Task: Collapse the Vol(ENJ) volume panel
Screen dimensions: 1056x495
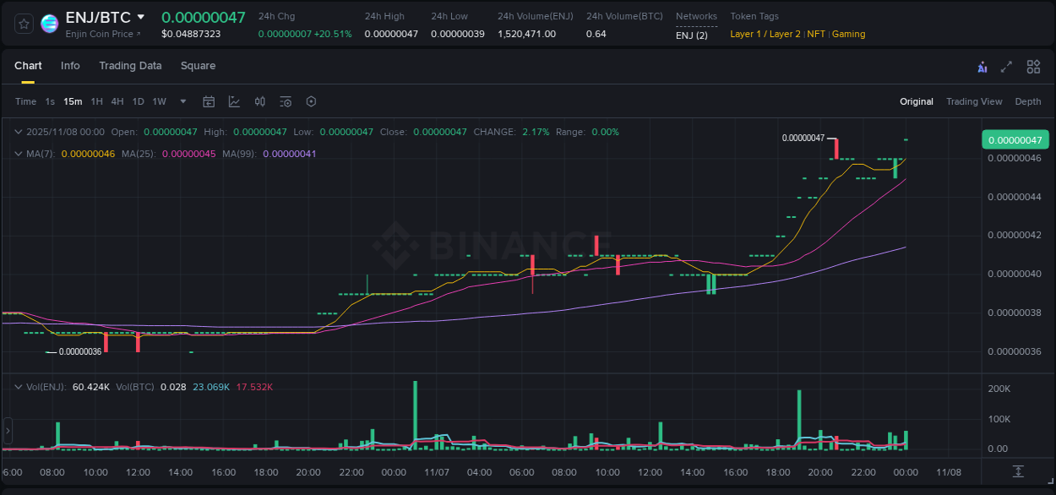Action: [19, 386]
